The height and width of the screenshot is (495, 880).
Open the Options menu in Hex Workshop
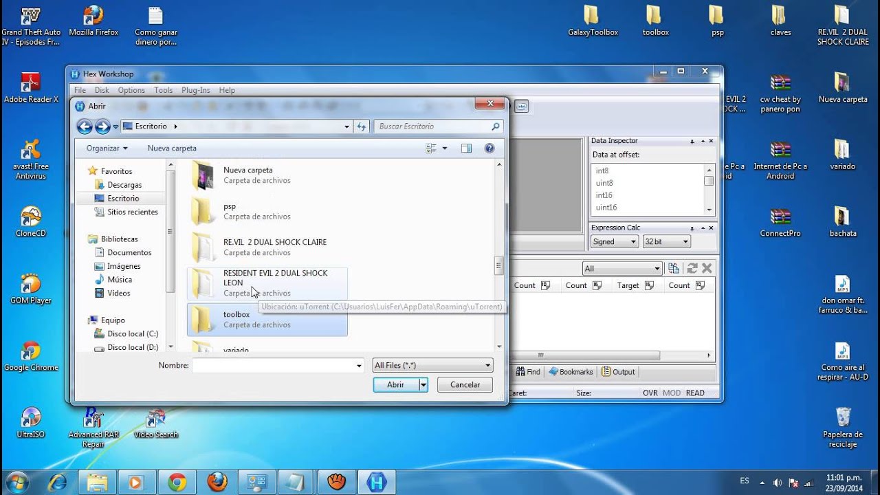click(131, 90)
